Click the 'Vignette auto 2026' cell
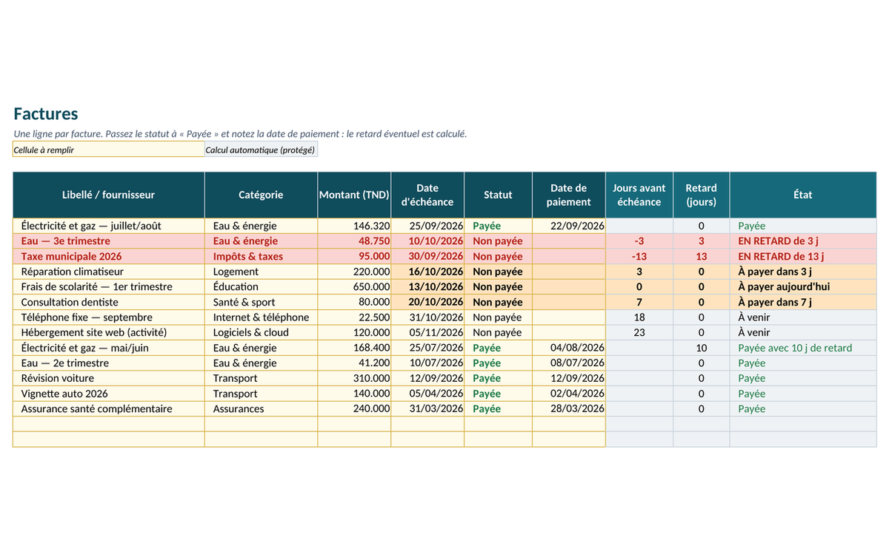 (108, 394)
